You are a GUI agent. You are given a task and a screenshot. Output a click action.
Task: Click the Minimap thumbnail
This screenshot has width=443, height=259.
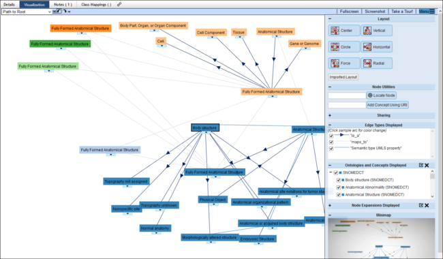pos(382,239)
